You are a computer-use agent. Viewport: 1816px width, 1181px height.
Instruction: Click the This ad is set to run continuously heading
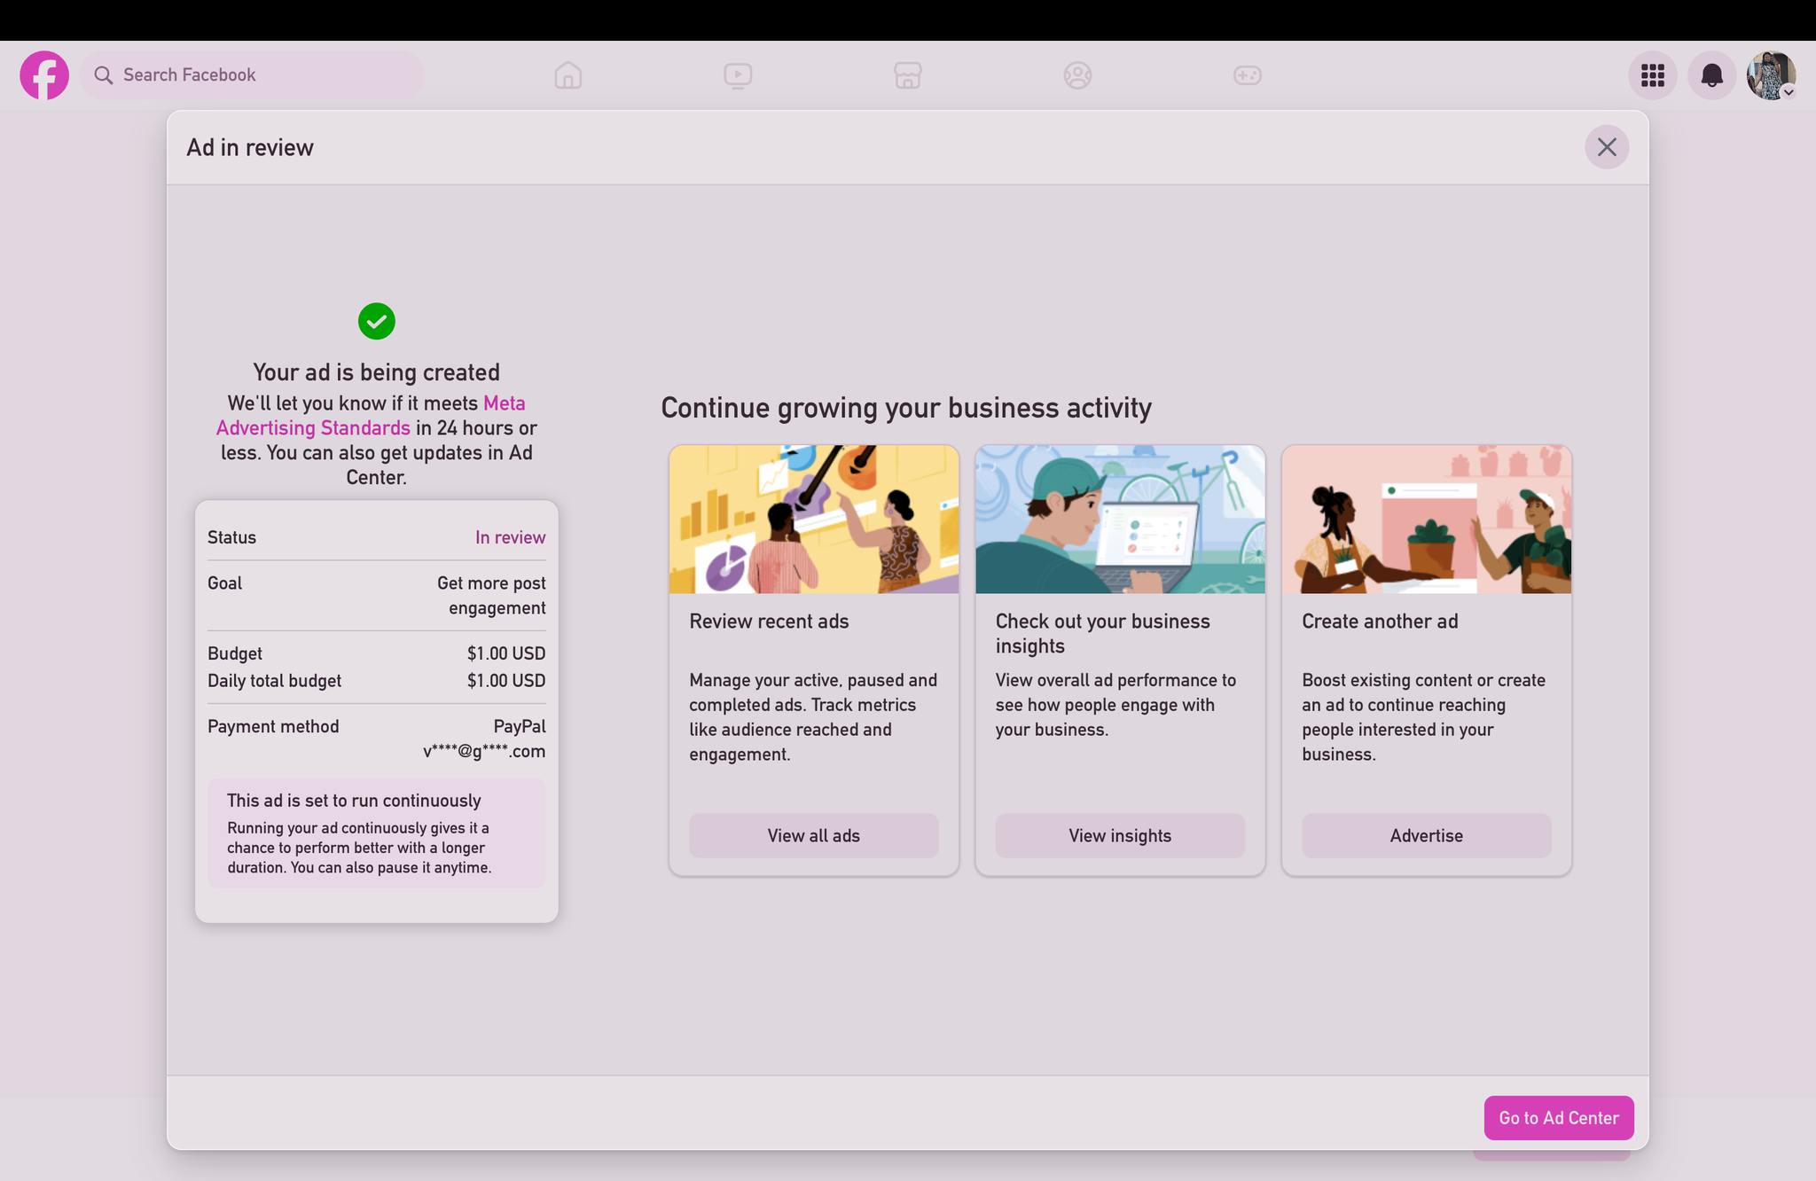[354, 801]
